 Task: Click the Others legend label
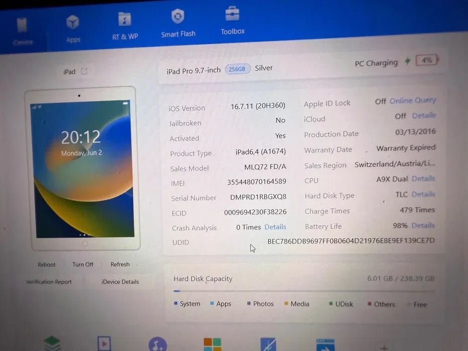pos(384,304)
